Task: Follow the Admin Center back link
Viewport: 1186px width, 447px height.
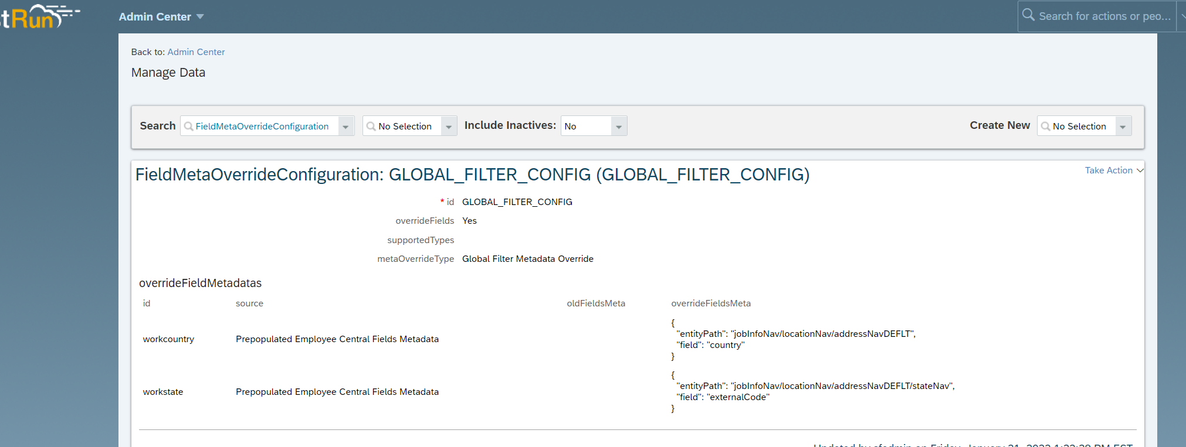Action: click(196, 52)
